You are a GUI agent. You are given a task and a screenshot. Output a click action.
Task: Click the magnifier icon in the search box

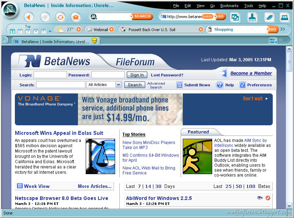pyautogui.click(x=93, y=16)
